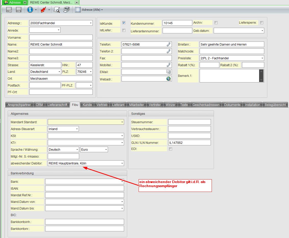Screen dimensions: 289x238
Task: Click the first save disk icon
Action: pos(9,10)
